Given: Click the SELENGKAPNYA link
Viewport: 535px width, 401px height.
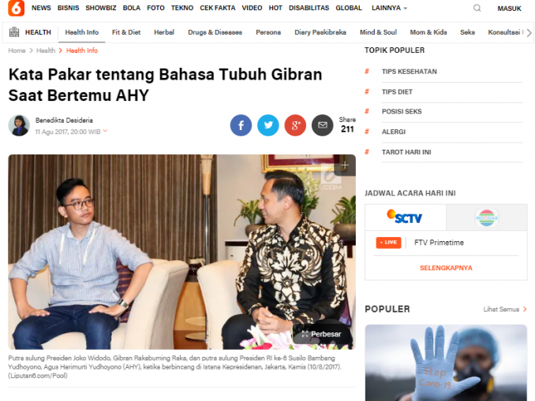Looking at the screenshot, I should click(x=446, y=268).
